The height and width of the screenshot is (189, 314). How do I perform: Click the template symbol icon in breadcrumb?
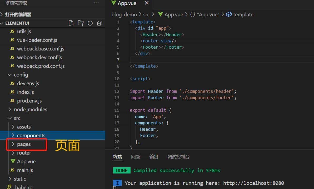[229, 14]
